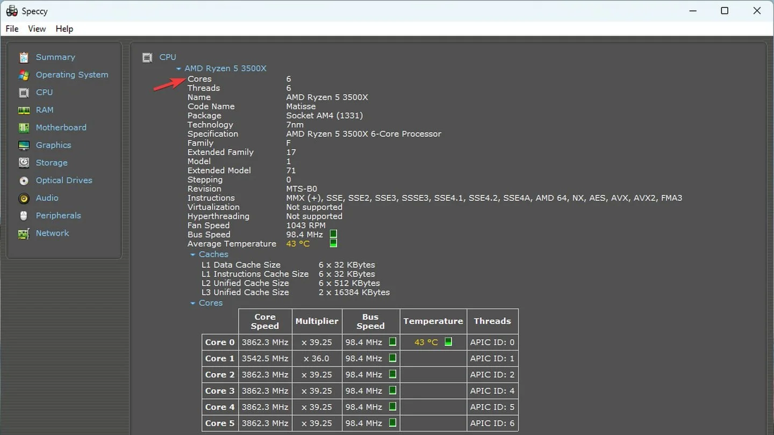Image resolution: width=774 pixels, height=435 pixels.
Task: Click the Revision value MTS-B0
Action: pyautogui.click(x=302, y=189)
